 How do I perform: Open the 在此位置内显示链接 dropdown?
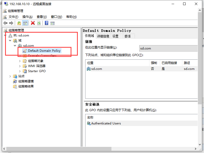[x=168, y=48]
